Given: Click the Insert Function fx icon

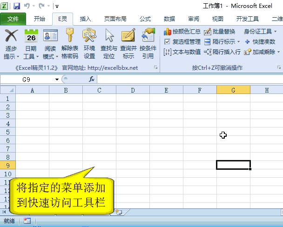Looking at the screenshot, I should pos(92,79).
